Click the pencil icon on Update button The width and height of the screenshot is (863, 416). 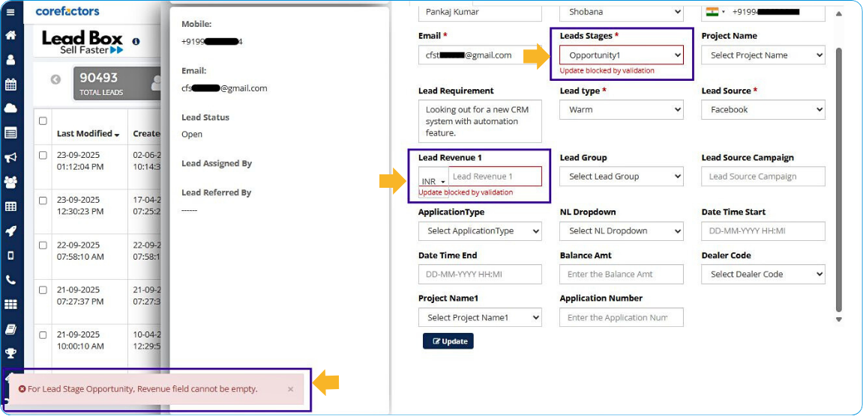437,341
